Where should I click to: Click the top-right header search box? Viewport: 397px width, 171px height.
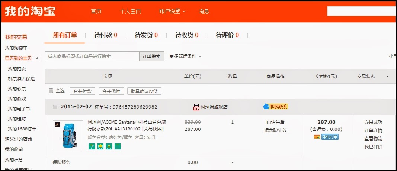tap(362, 11)
